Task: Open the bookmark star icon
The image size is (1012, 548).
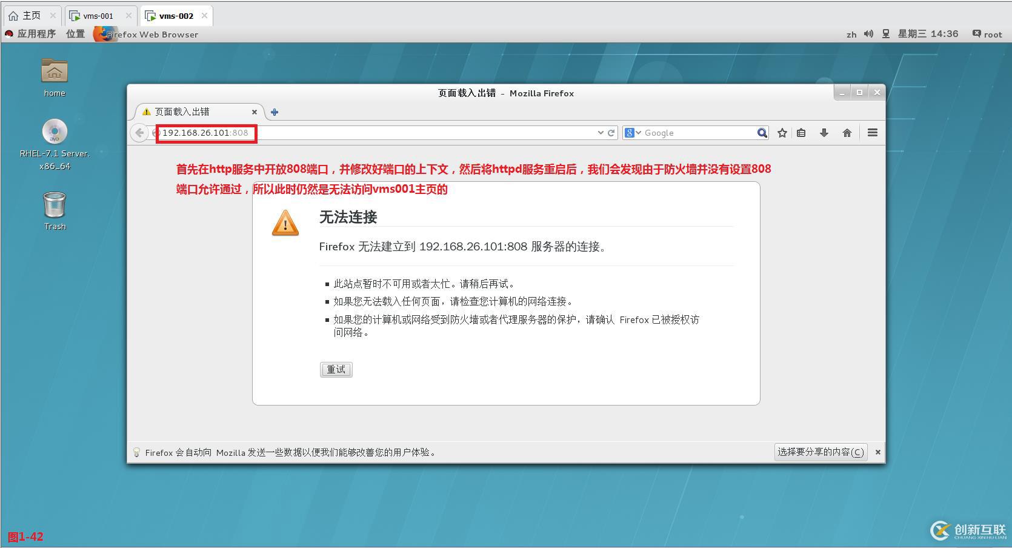Action: point(782,132)
